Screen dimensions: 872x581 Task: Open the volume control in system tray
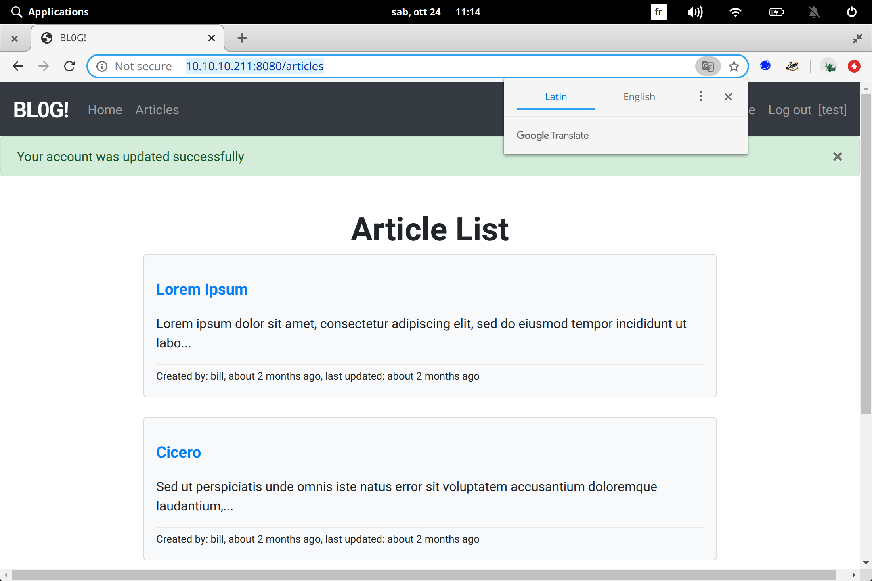695,12
